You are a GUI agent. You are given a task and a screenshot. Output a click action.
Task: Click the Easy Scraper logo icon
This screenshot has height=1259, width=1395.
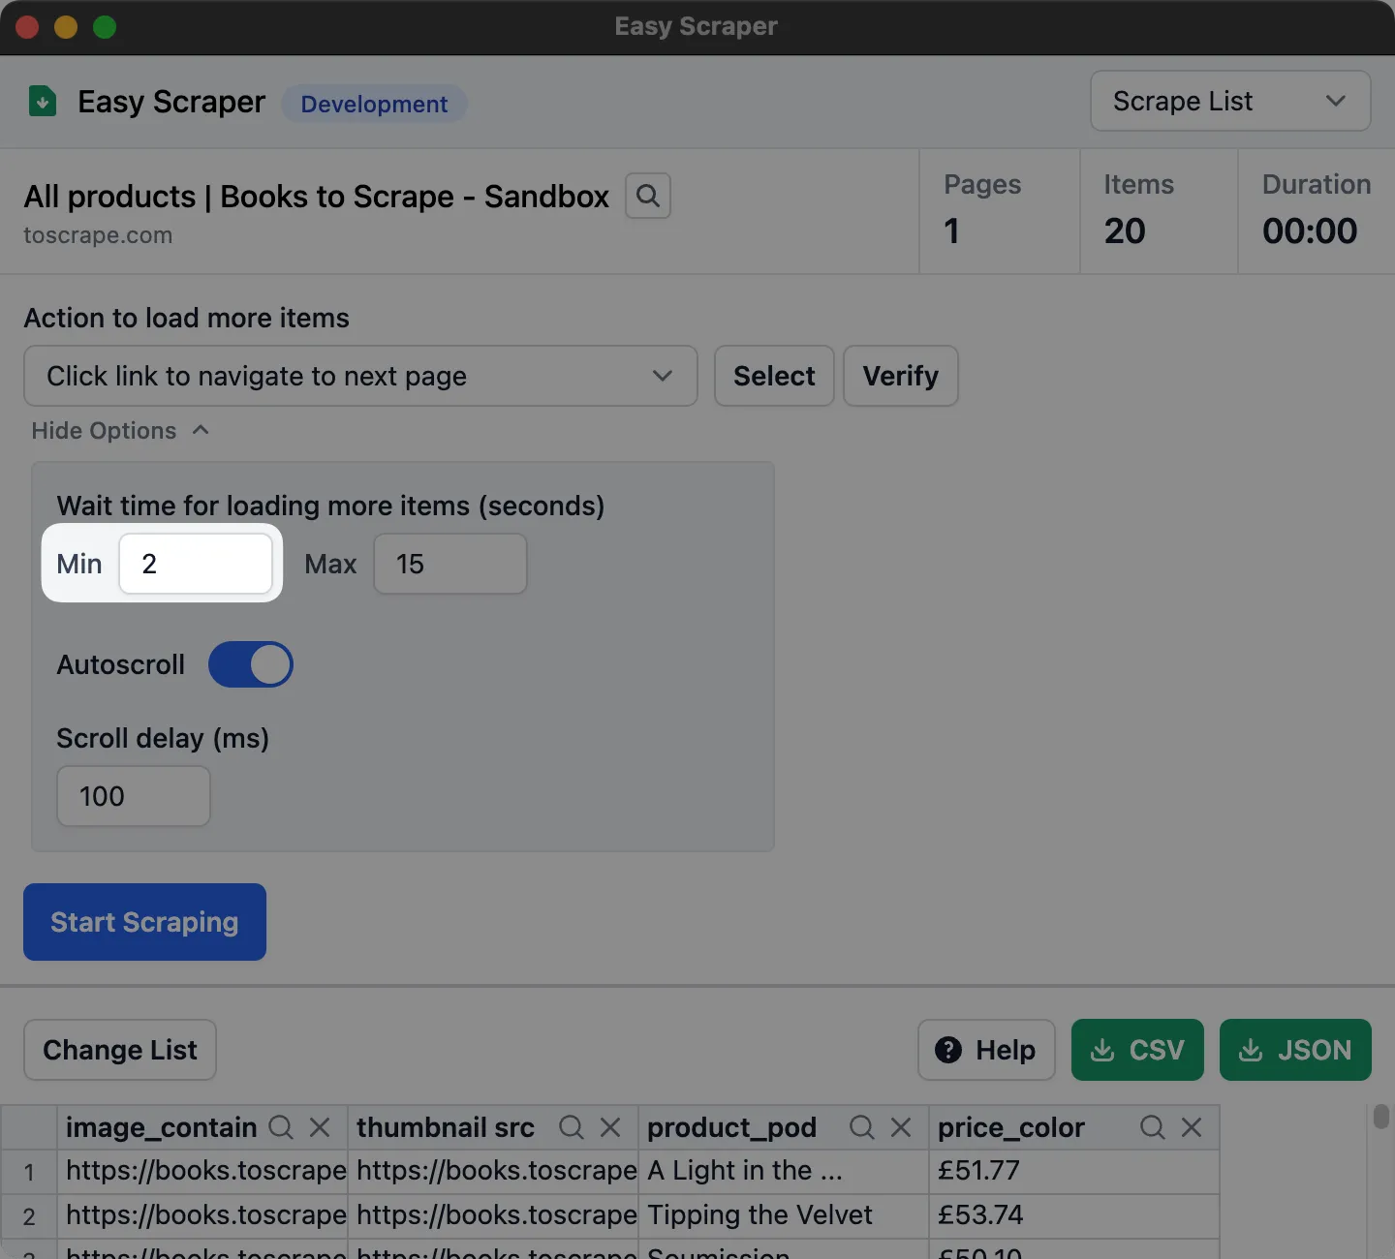coord(43,102)
